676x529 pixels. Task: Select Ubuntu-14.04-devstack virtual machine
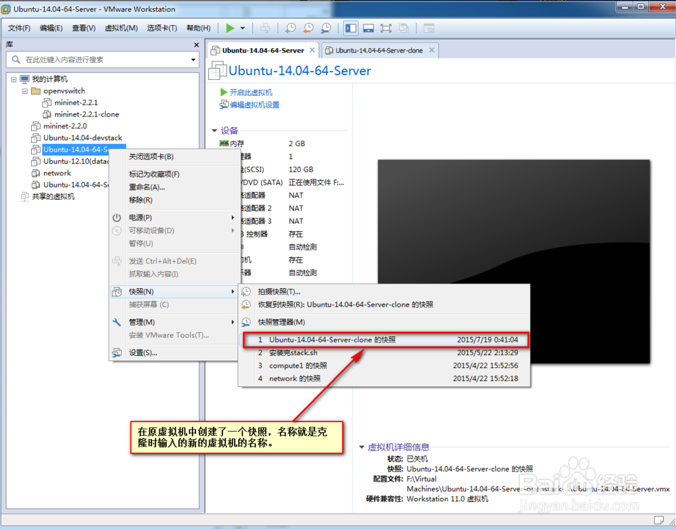pos(82,137)
